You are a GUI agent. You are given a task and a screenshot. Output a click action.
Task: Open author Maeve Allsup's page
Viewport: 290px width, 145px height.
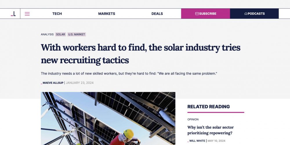coord(53,83)
